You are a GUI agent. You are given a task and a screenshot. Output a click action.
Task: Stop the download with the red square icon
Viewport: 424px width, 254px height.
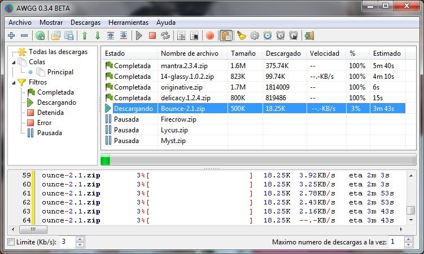pos(152,35)
